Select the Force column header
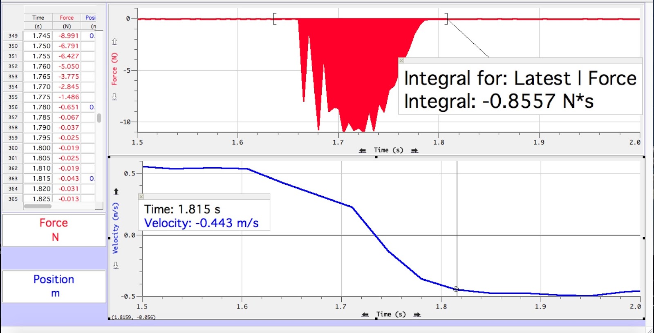Screen dimensions: 654x333 tap(67, 18)
